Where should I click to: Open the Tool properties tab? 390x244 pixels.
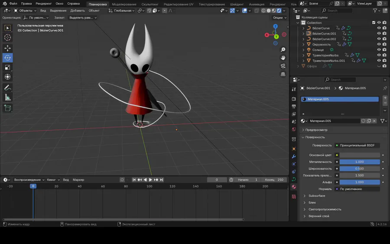[x=294, y=89]
